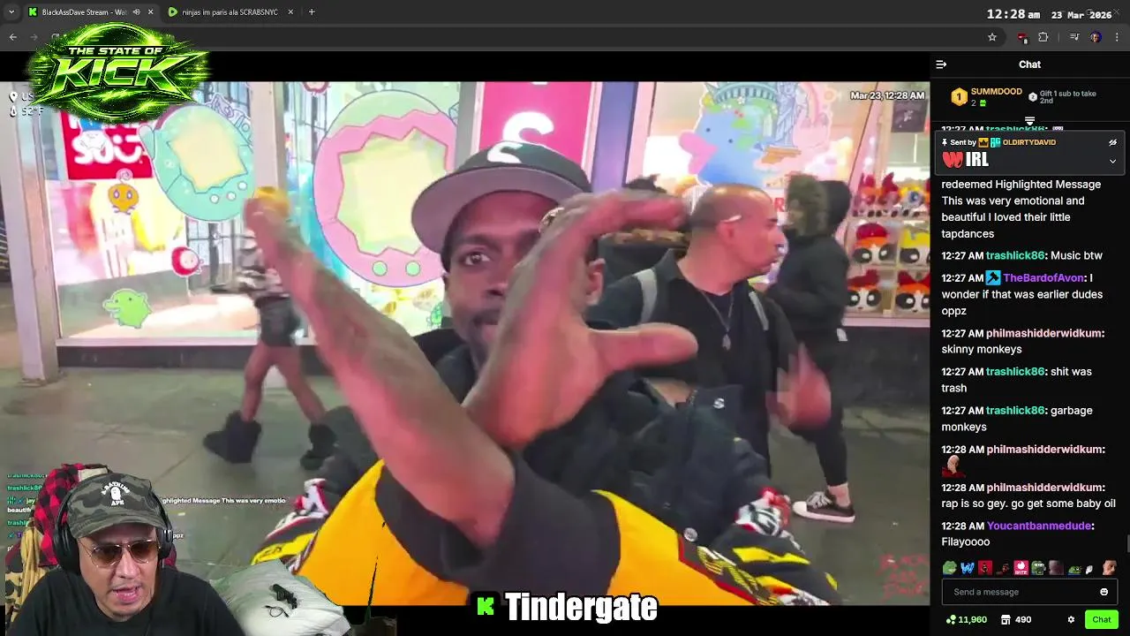Open Youcantbanmedude's user card
This screenshot has width=1130, height=636.
(1041, 526)
